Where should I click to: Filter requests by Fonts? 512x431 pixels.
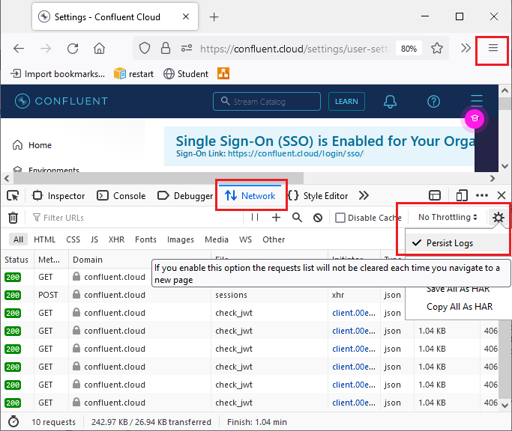[145, 239]
